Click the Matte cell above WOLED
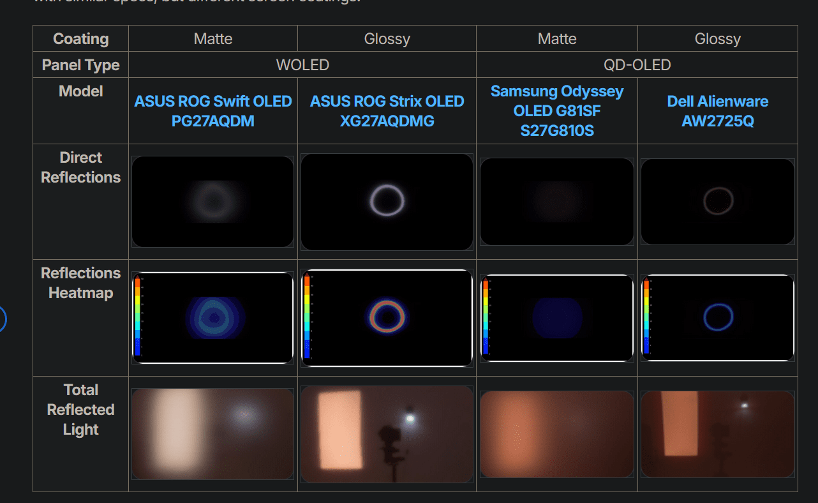This screenshot has height=503, width=818. 213,38
